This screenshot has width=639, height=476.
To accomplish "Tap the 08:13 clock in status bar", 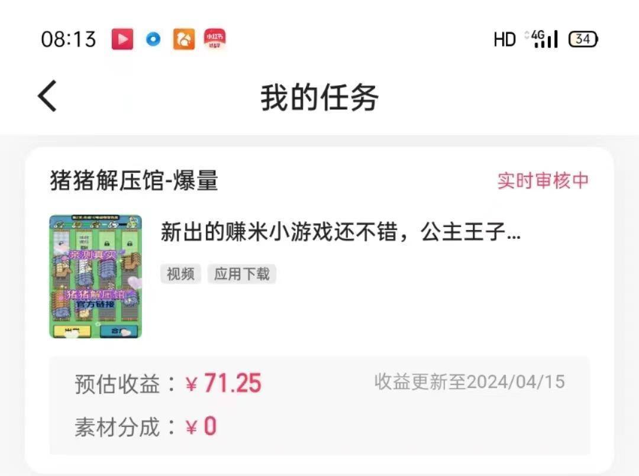I will (69, 39).
